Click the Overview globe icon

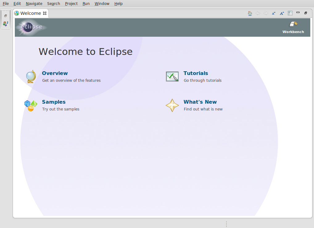point(31,76)
